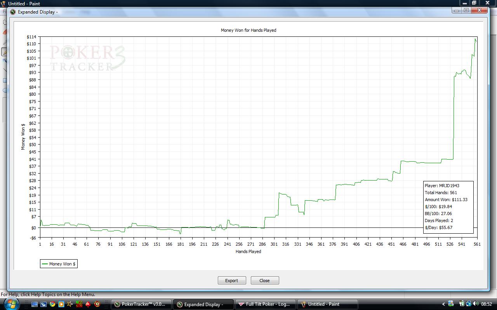Click Show Desktop quick launch icon
This screenshot has height=310, width=497.
click(35, 304)
